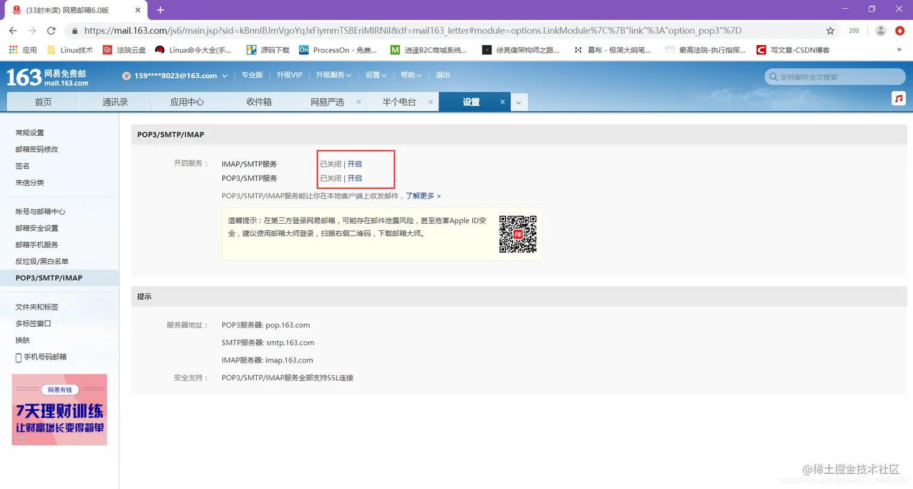Click the 159****8023@163.com account address
This screenshot has height=489, width=913.
175,76
